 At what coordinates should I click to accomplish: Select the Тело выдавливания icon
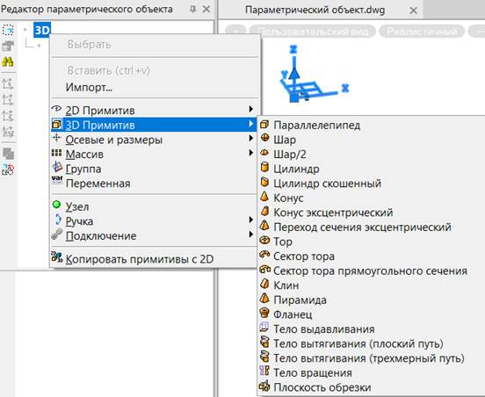(264, 327)
